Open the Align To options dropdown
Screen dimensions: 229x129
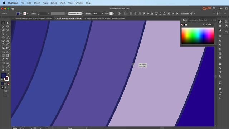[x=125, y=14]
